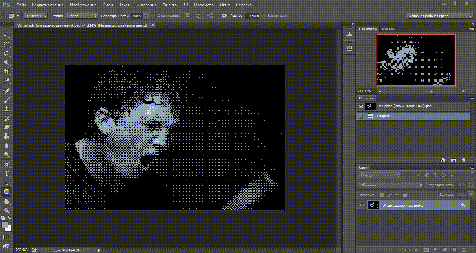Click the Радиус input field
Viewport: 476px width, 253px height.
click(x=252, y=16)
